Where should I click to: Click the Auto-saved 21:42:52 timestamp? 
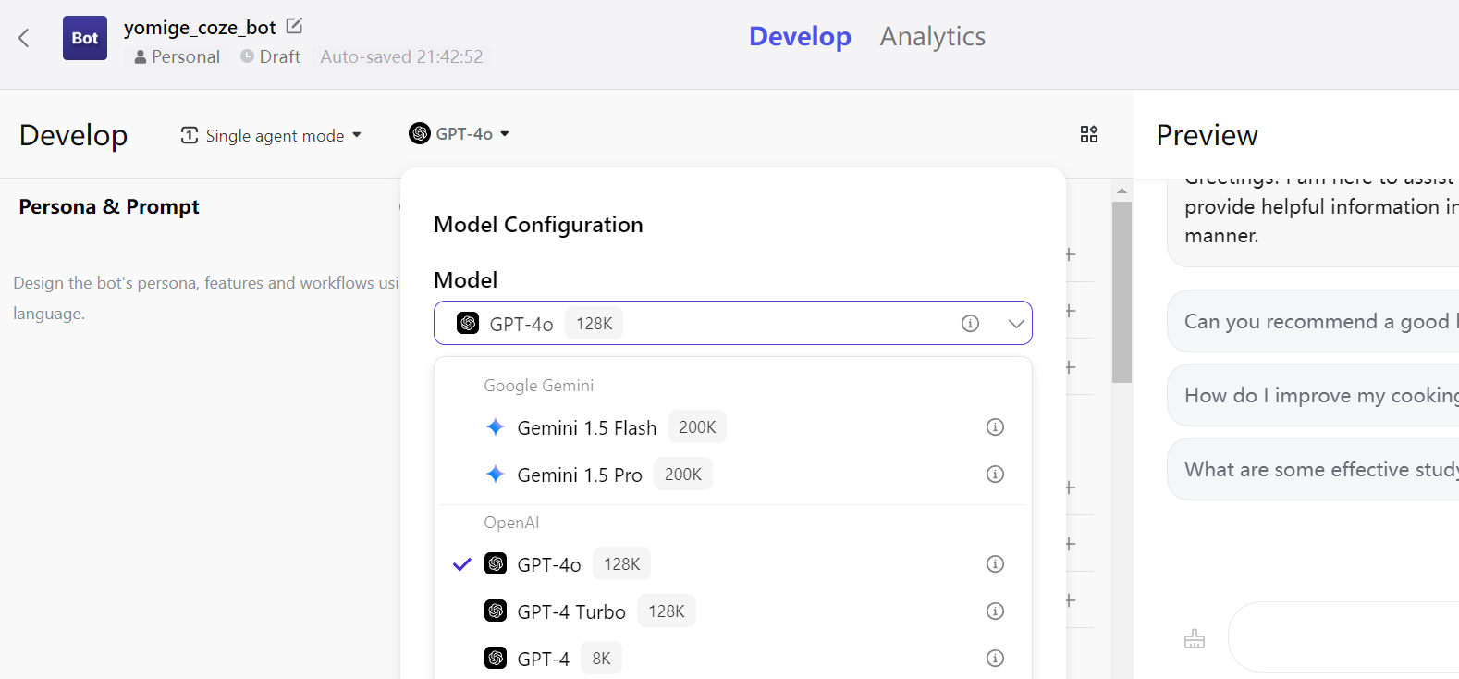(401, 56)
